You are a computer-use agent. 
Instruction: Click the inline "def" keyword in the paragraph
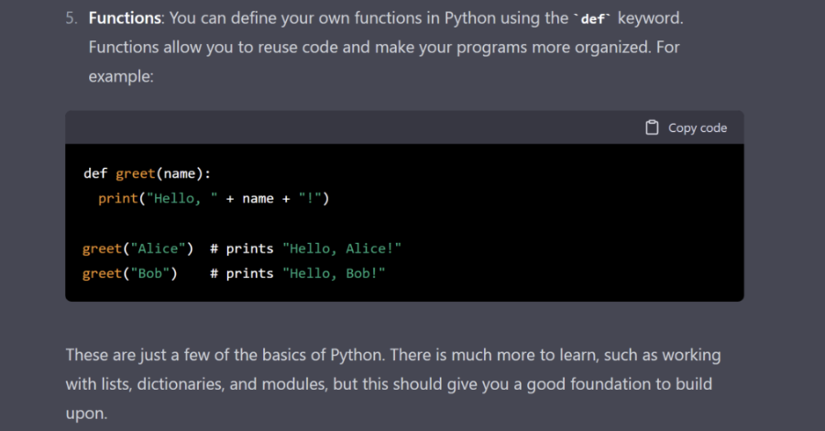click(x=593, y=19)
